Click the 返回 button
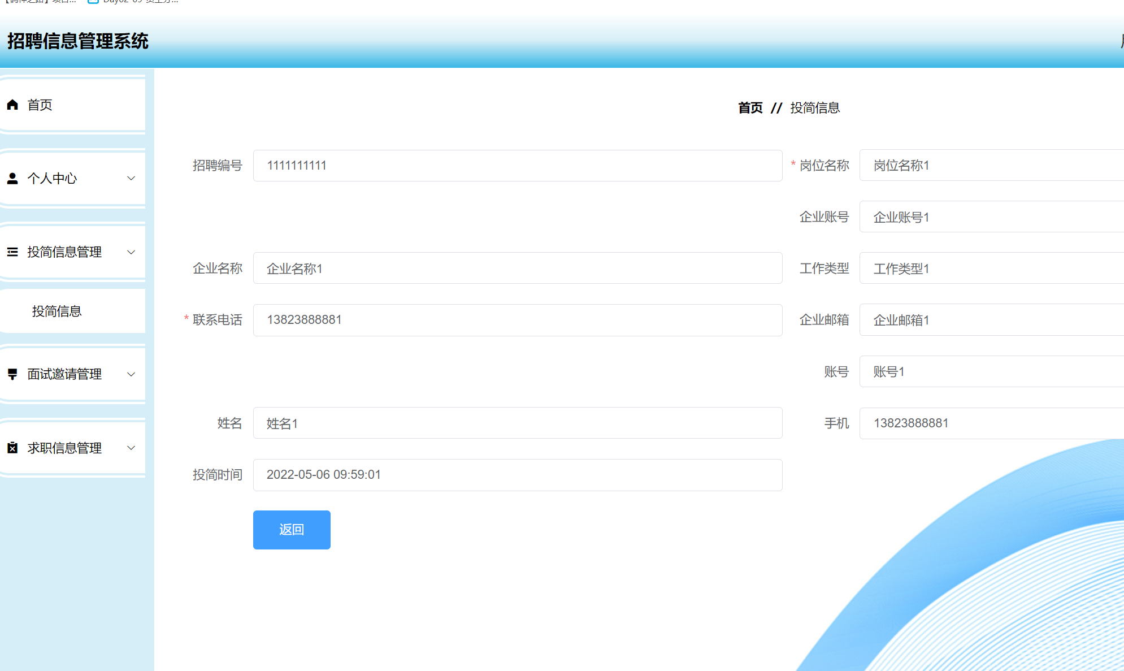The width and height of the screenshot is (1124, 671). coord(292,530)
